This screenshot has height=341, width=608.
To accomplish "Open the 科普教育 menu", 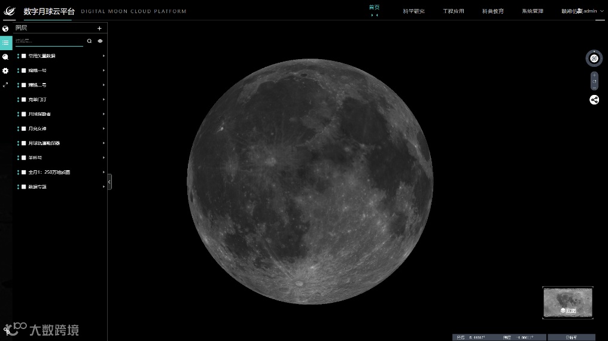I will 493,11.
